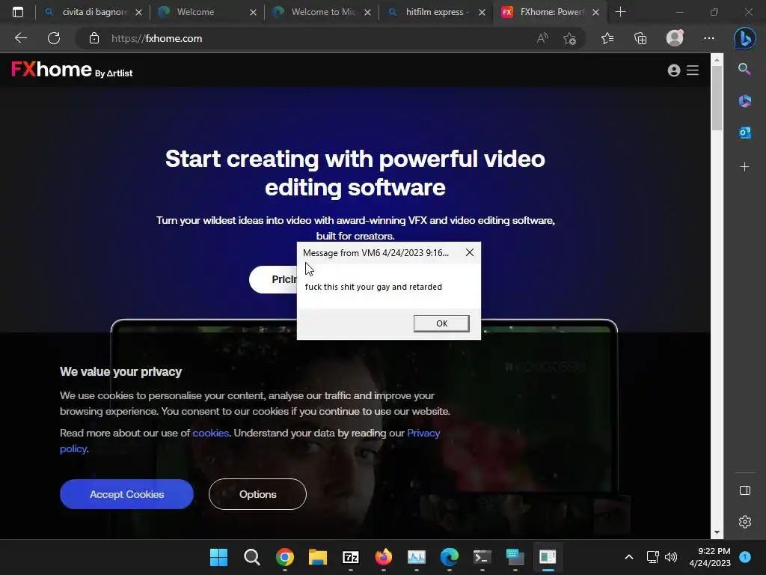Add an app to the sidebar

click(x=744, y=167)
